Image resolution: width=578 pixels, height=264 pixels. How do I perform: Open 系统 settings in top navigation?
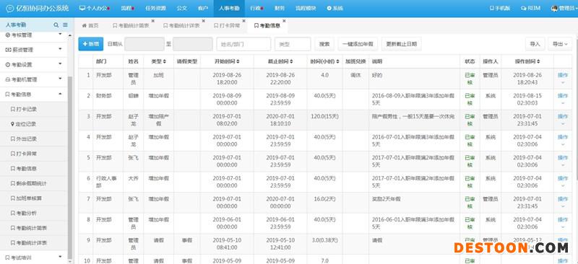[x=335, y=8]
